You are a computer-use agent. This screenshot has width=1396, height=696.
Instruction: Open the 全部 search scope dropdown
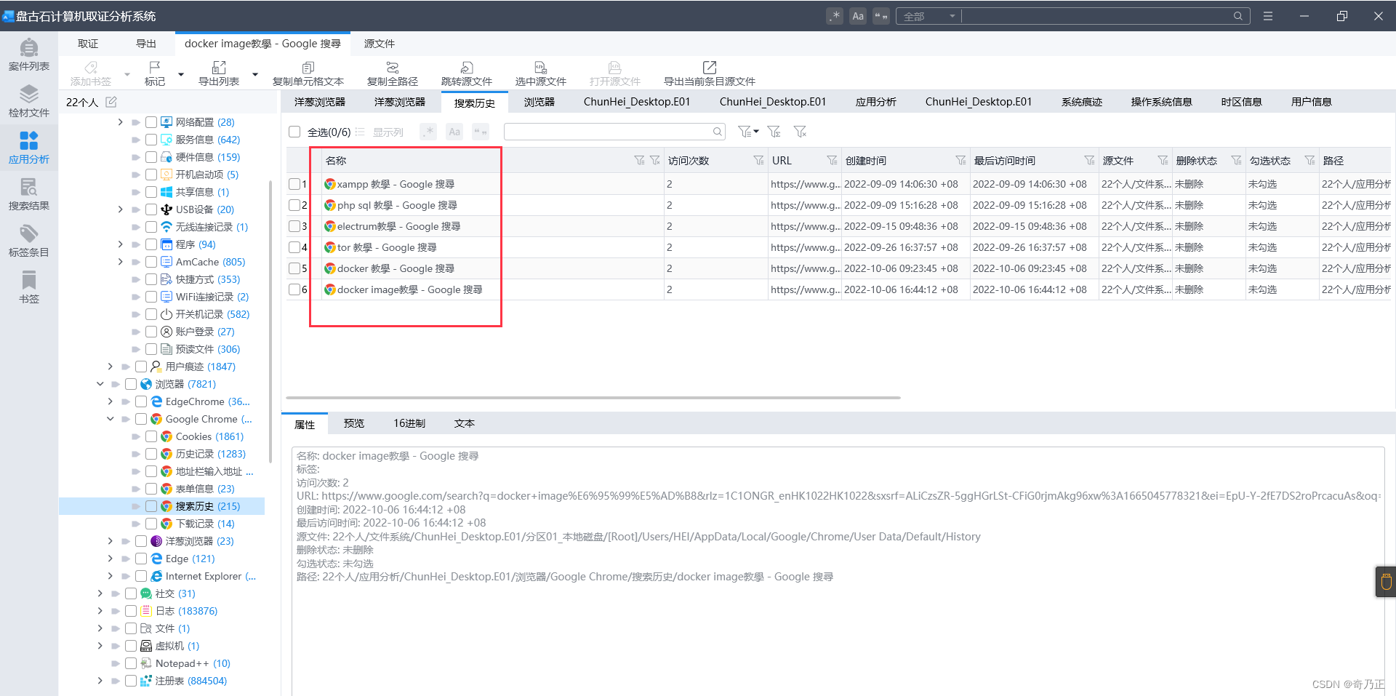[x=928, y=16]
